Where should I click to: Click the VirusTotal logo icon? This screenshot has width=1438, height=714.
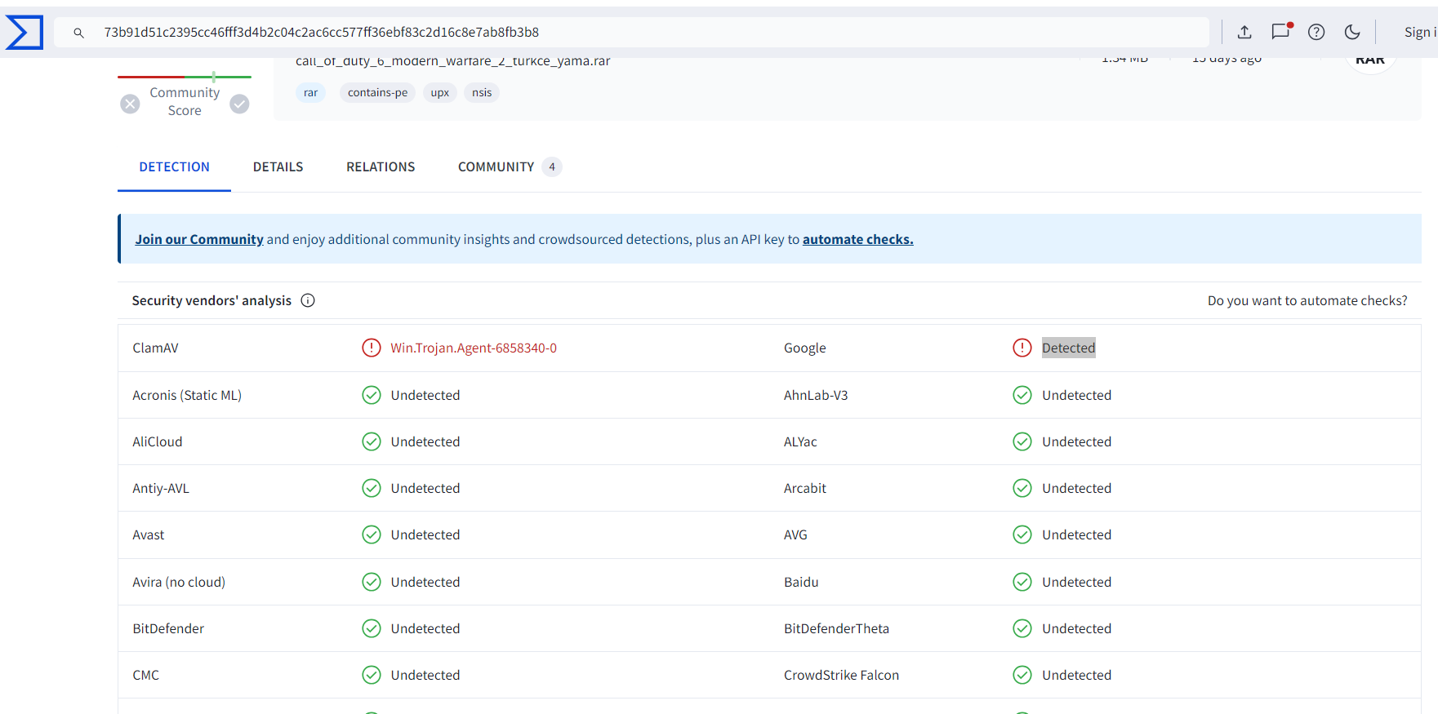[24, 33]
